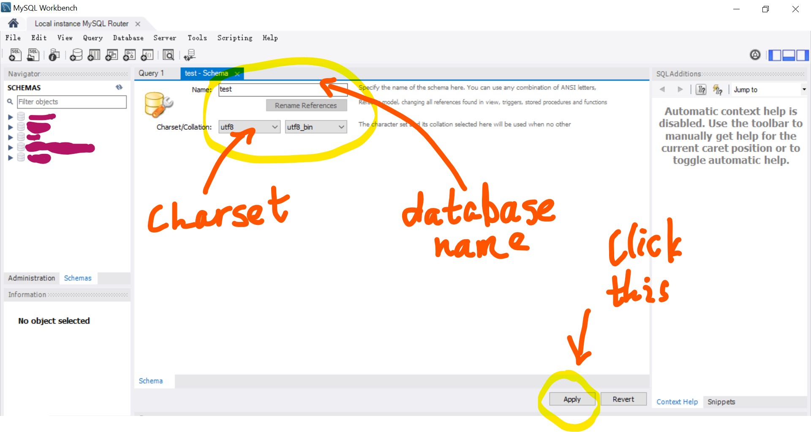Click the Apply button
811x432 pixels.
572,399
